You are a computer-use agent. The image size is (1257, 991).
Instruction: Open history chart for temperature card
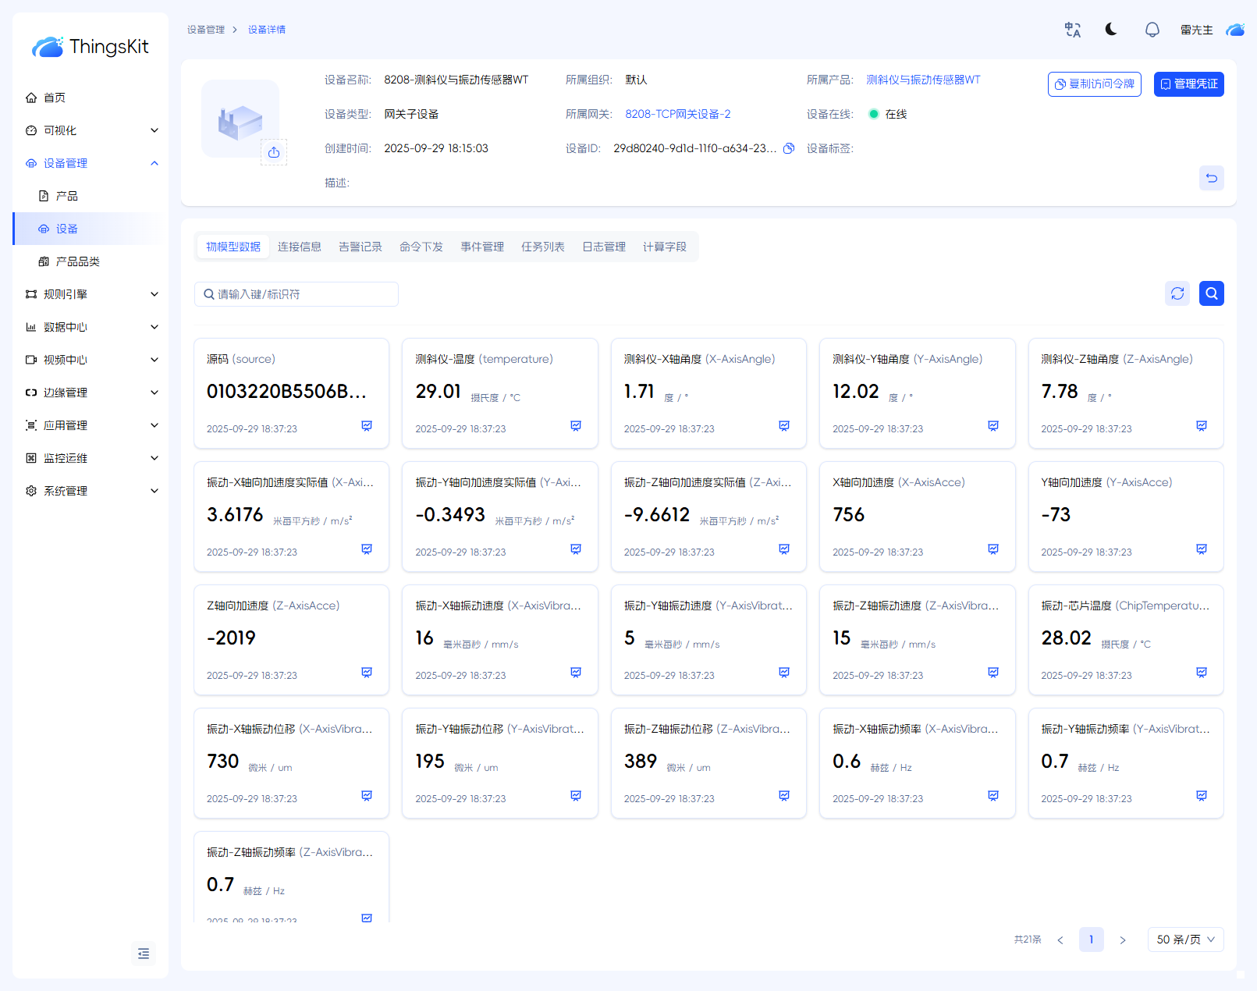(x=575, y=426)
